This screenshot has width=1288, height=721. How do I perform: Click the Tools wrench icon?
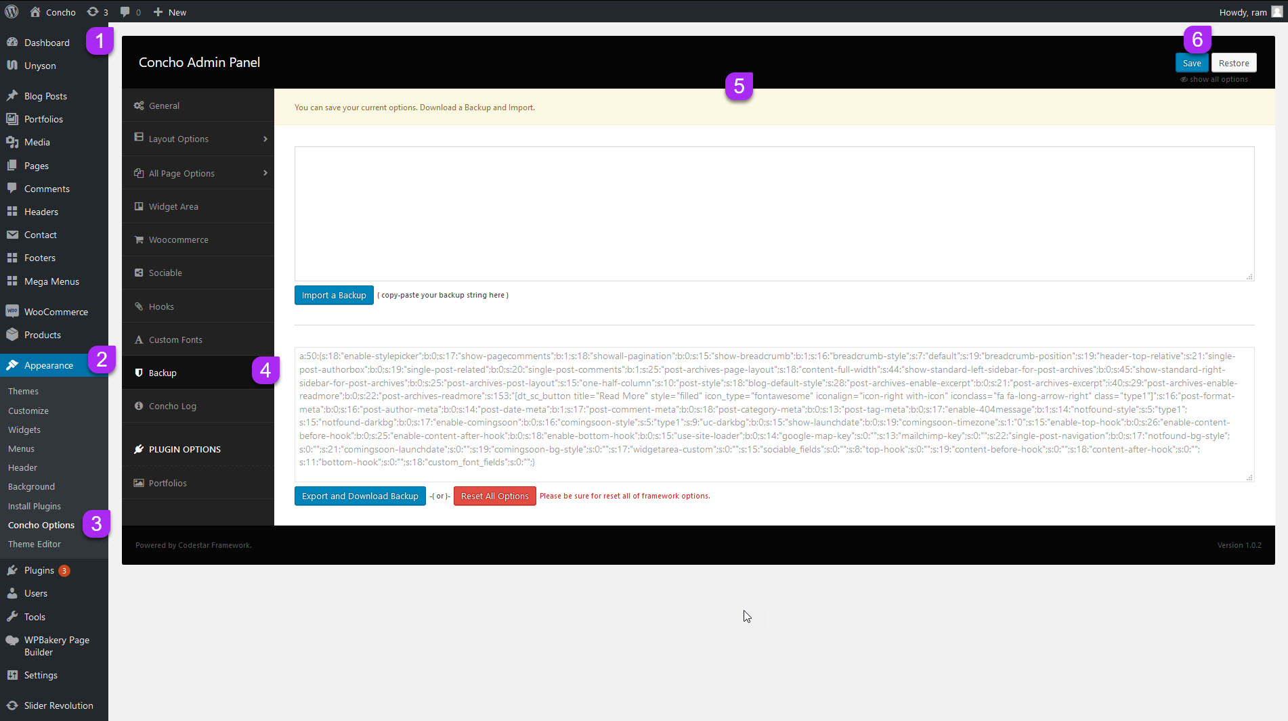pos(12,616)
